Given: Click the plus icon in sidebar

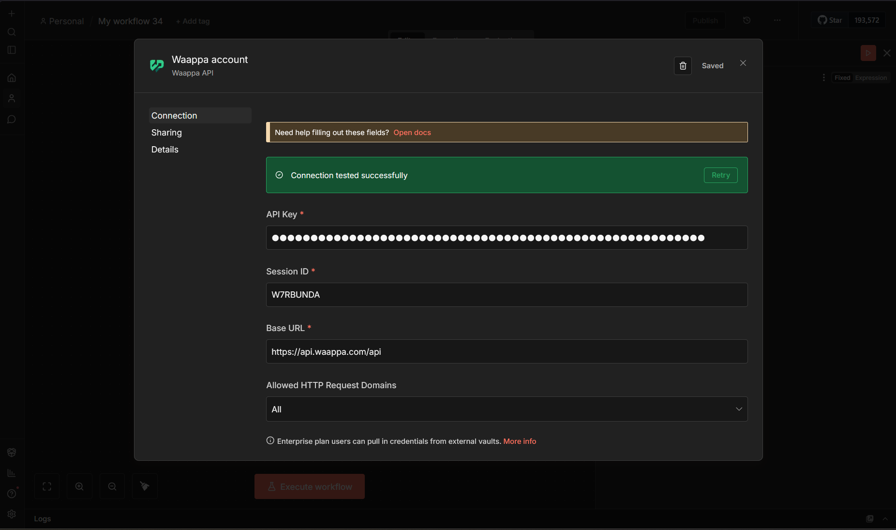Looking at the screenshot, I should (x=12, y=14).
